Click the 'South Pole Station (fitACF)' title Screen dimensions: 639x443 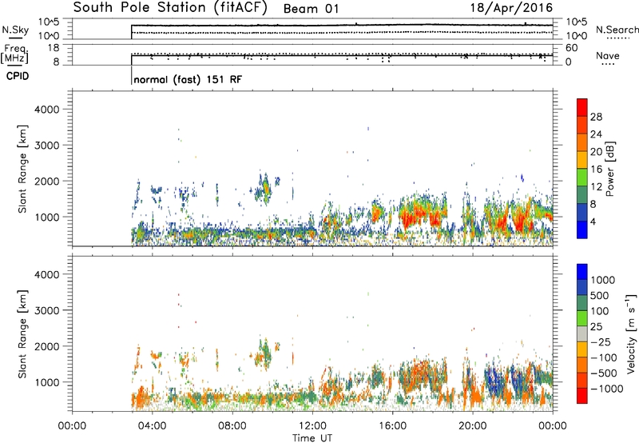pos(170,8)
